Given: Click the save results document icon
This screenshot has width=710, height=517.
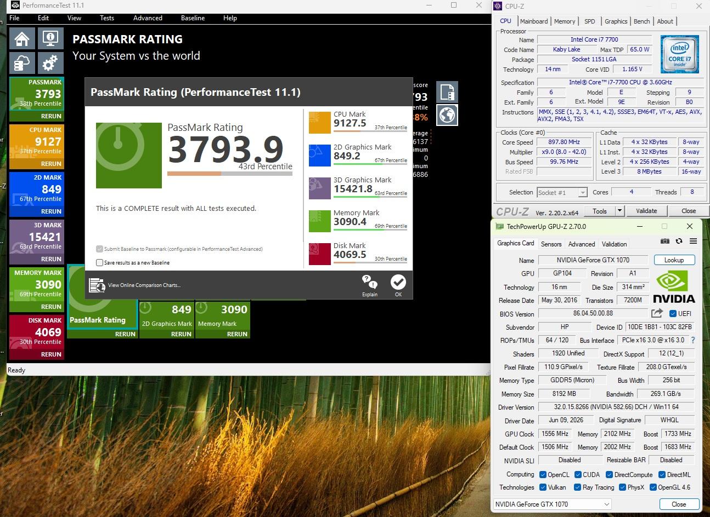Looking at the screenshot, I should (x=447, y=92).
